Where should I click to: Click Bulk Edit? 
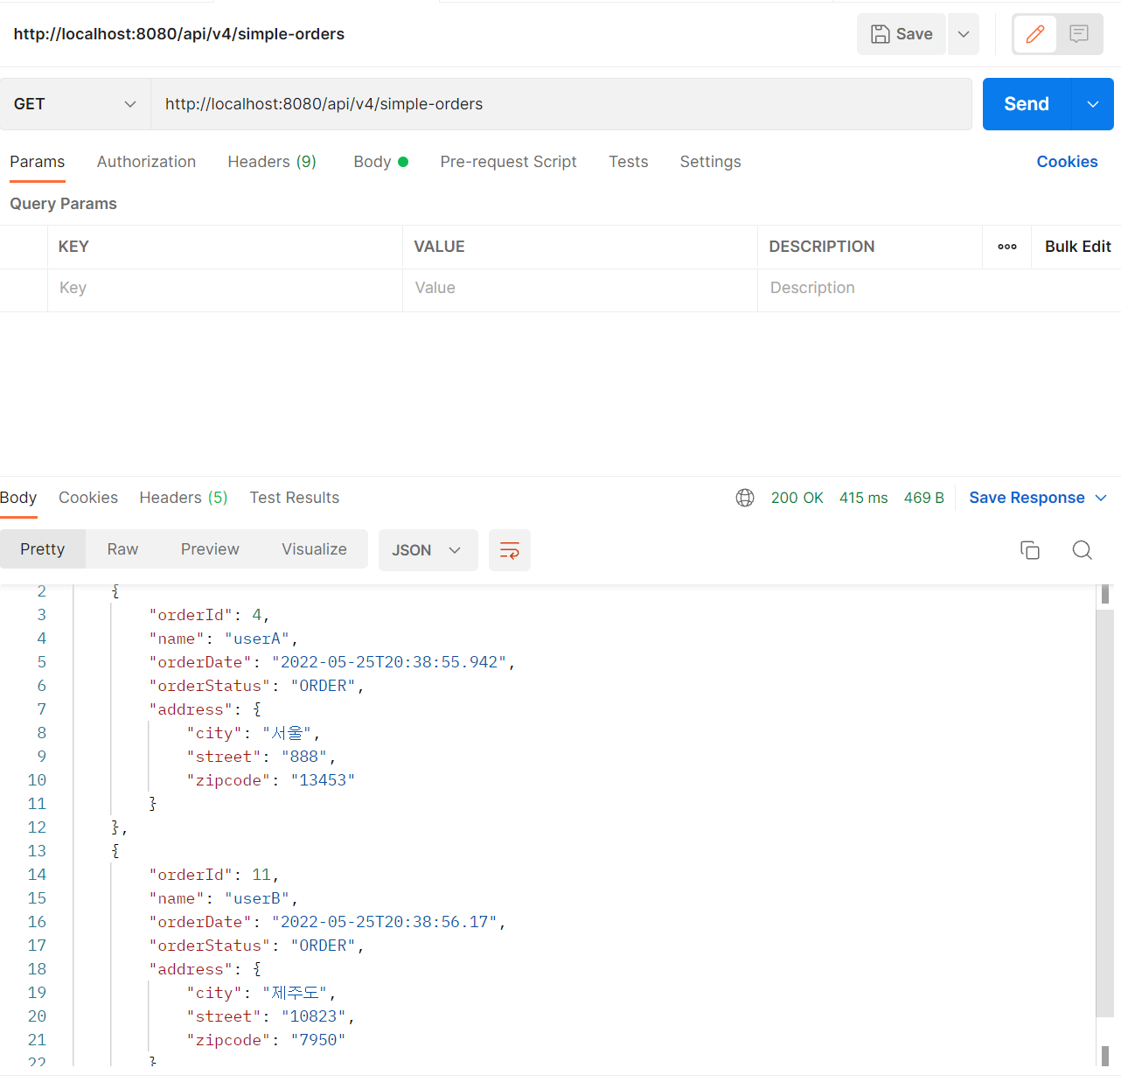1077,247
